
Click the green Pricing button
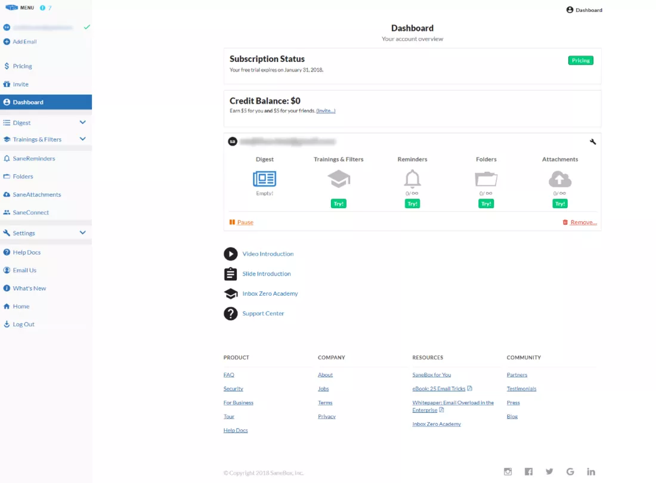tap(580, 60)
